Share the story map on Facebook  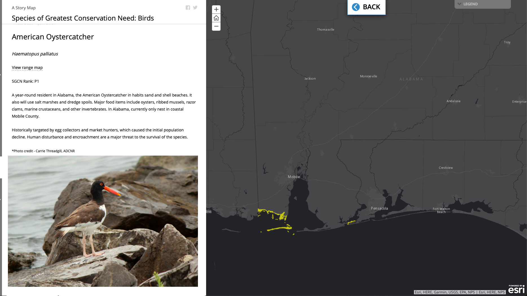pyautogui.click(x=188, y=8)
